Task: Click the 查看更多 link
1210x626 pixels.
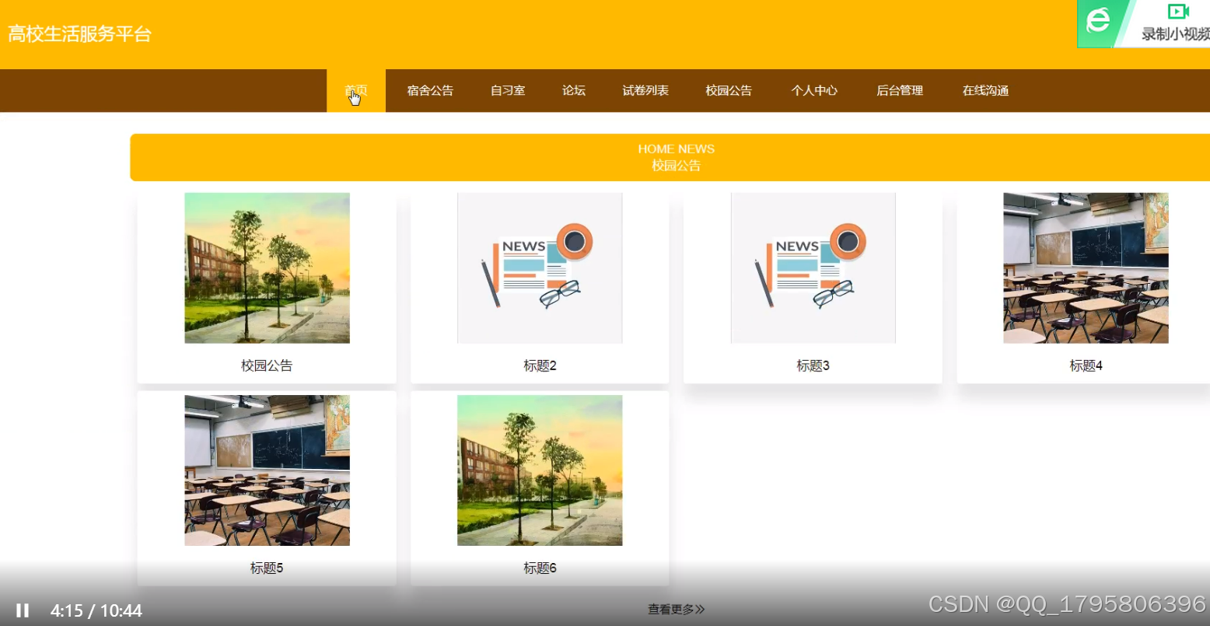Action: pyautogui.click(x=675, y=610)
